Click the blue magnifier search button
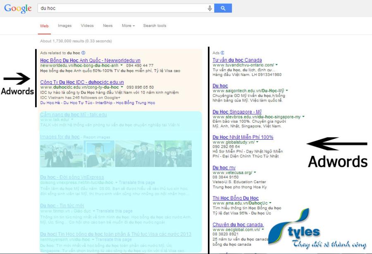Screen dimensions: 372x254 pos(223,8)
